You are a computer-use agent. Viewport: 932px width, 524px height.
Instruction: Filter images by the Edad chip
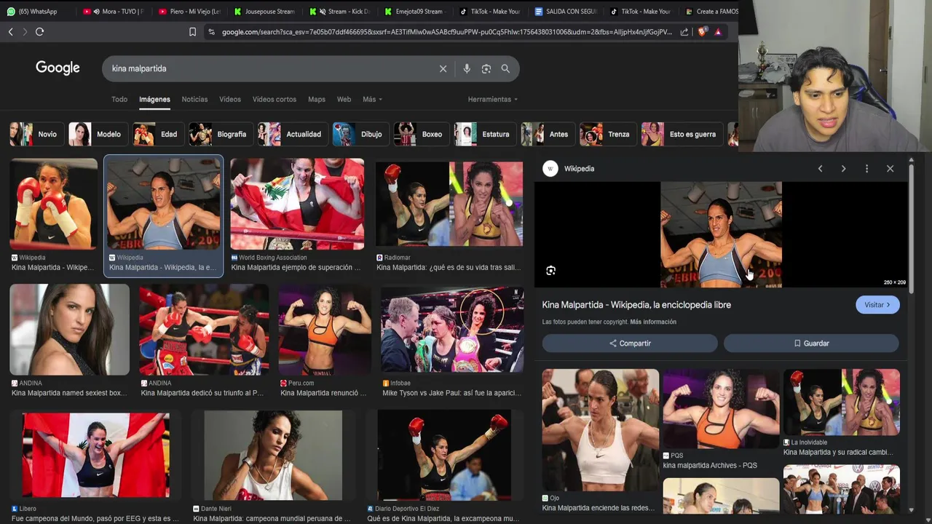click(x=158, y=135)
